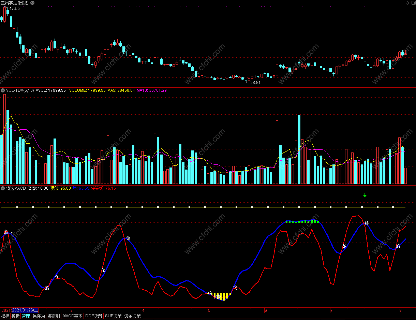Expand the 星网宇达(日线) chart title dropdown
The image size is (416, 320).
[x=32, y=3]
